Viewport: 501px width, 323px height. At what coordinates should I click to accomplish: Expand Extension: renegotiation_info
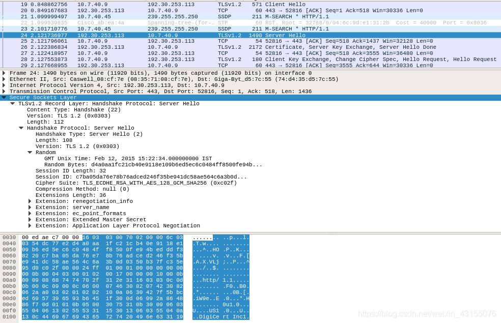30,201
